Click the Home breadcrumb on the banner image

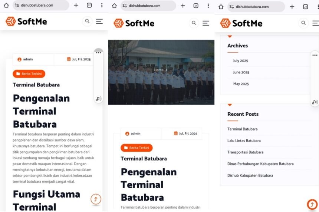[x=159, y=70]
